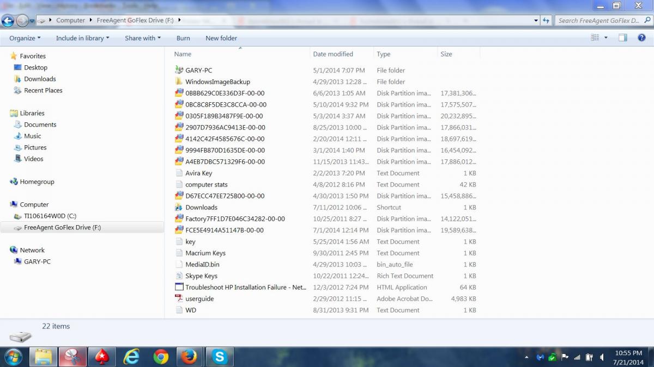Select disk image 0BBB629C0E336D3F-00-00 icon
This screenshot has width=654, height=367.
click(x=179, y=93)
